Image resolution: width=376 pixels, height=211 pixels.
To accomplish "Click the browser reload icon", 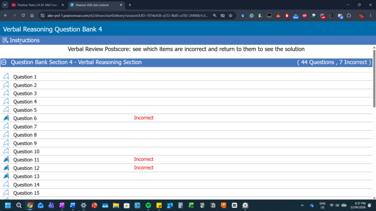I will (23, 16).
